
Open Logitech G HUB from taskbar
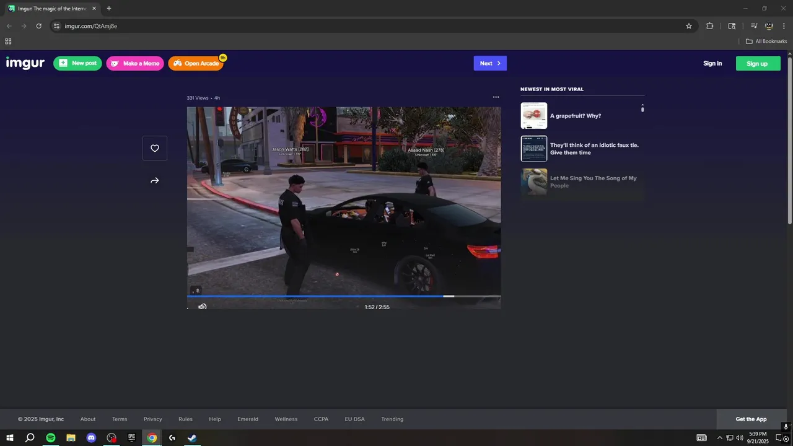(172, 438)
